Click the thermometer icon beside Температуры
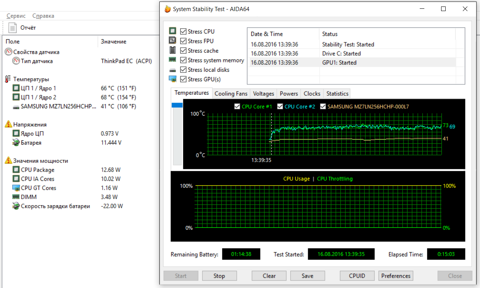The width and height of the screenshot is (480, 288). (8, 79)
